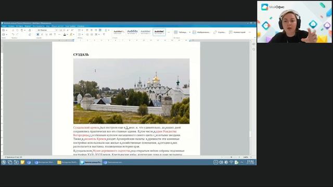This screenshot has width=333, height=187.
Task: Click the undo arrow icon
Action: (x=13, y=34)
